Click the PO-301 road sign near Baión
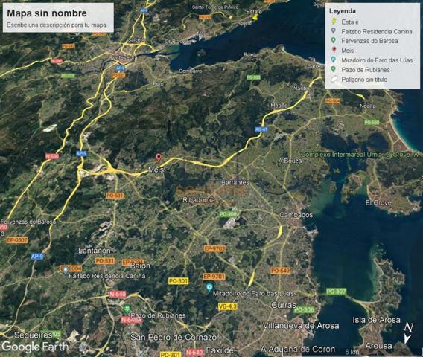This screenshot has width=423, height=357. (x=178, y=281)
